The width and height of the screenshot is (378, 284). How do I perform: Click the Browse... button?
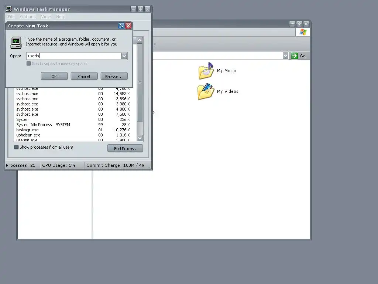114,76
